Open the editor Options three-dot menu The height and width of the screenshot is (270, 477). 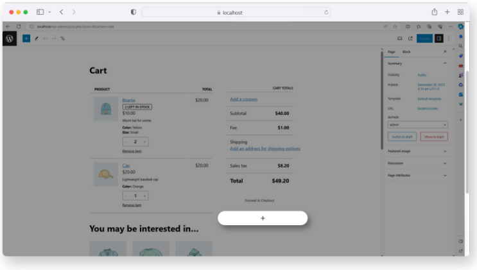point(448,38)
